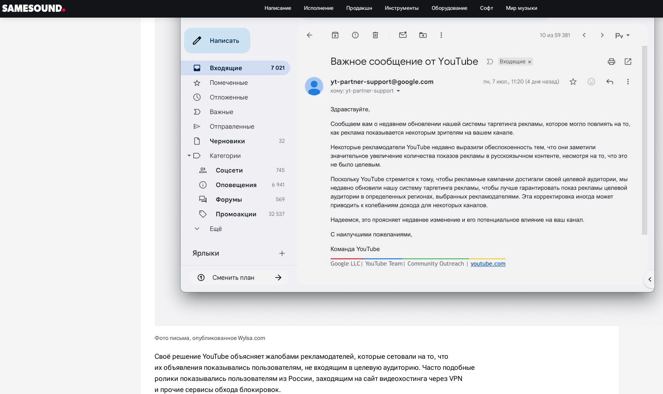Screen dimensions: 663x394
Task: Click the Ярлыки section heading
Action: pyautogui.click(x=206, y=254)
